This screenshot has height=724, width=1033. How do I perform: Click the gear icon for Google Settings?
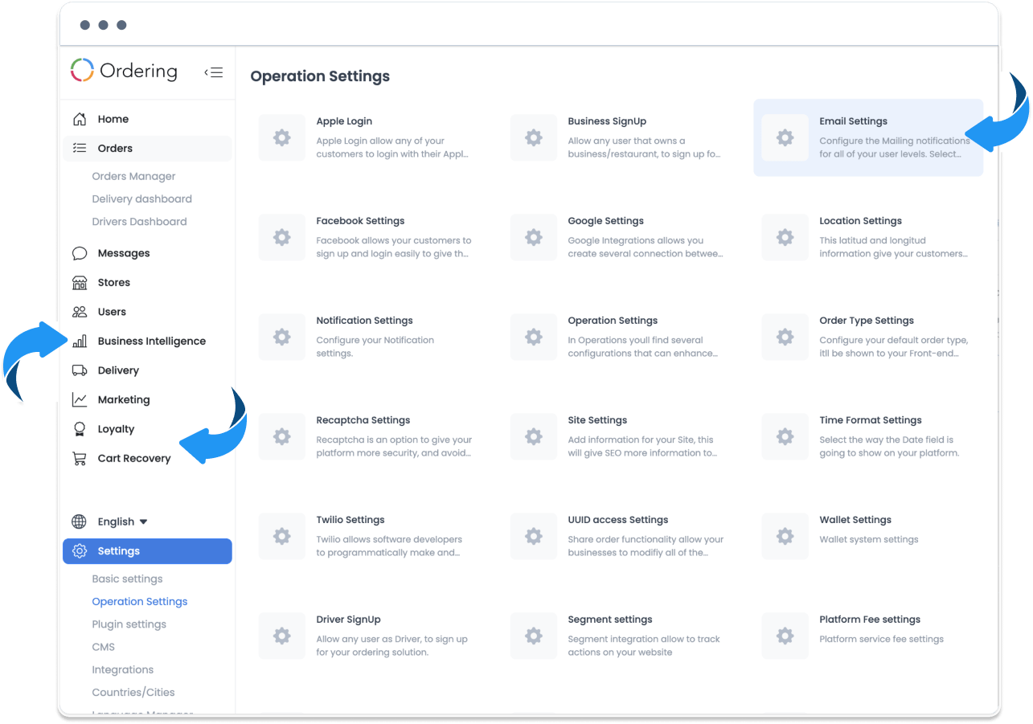click(534, 237)
